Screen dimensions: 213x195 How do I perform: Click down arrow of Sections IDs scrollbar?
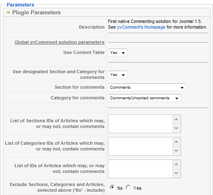coord(177,128)
